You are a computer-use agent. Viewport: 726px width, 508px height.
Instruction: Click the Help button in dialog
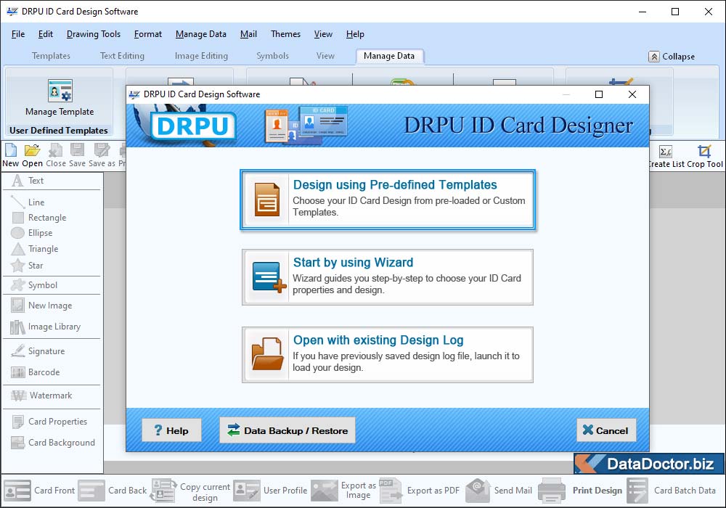pos(171,430)
